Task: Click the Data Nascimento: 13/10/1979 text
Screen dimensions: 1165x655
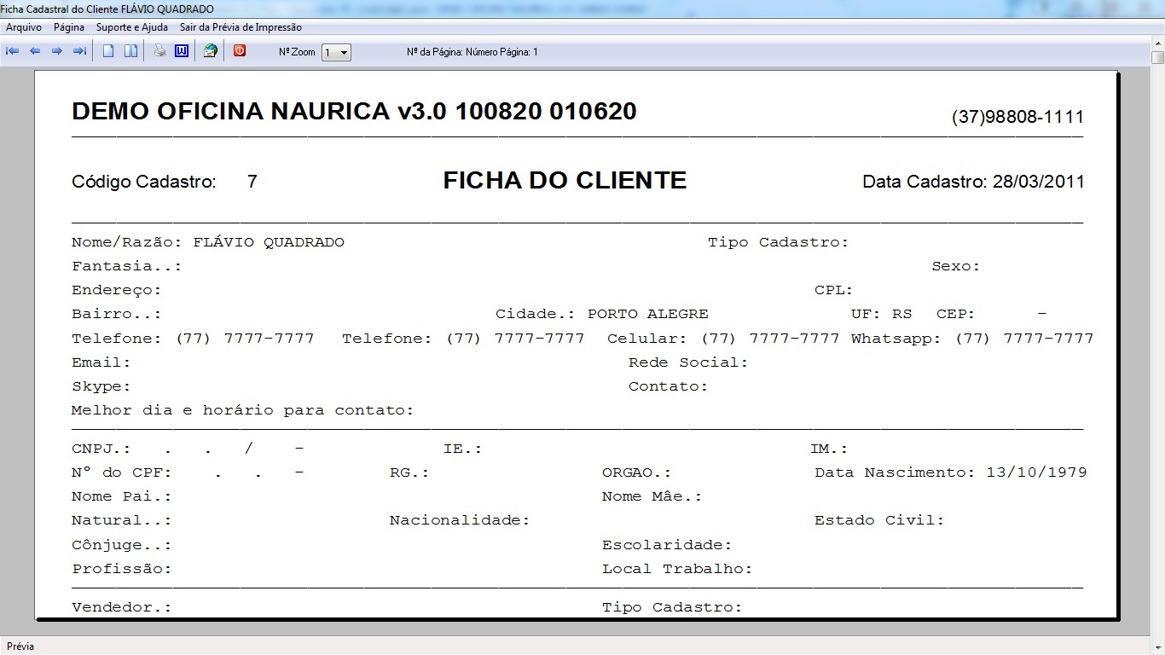Action: pos(951,472)
